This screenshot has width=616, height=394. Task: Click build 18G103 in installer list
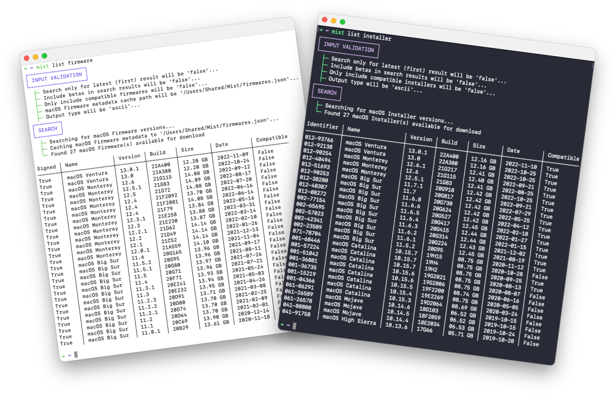click(x=429, y=309)
